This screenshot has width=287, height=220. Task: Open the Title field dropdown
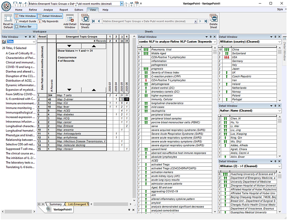34,42
